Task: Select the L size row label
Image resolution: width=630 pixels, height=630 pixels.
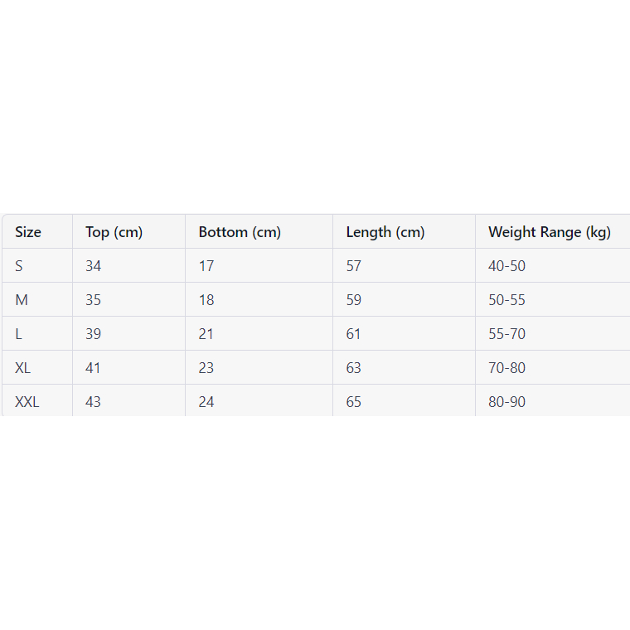Action: tap(18, 334)
